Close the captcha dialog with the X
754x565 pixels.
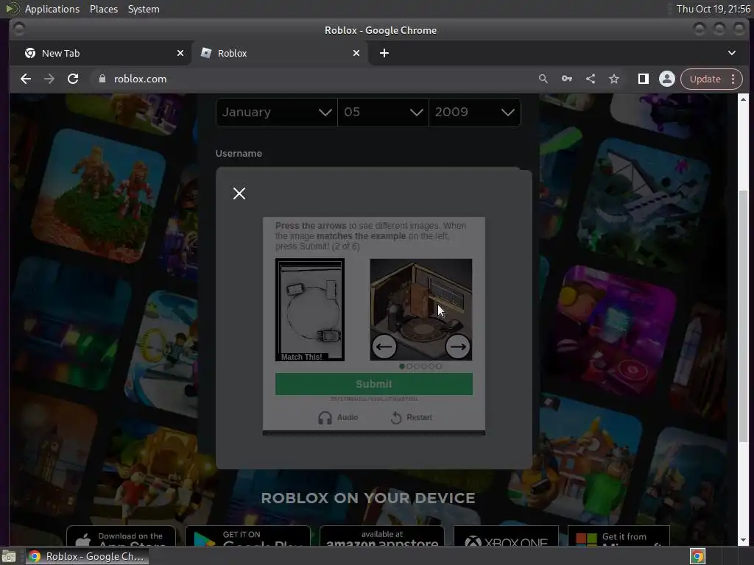239,193
